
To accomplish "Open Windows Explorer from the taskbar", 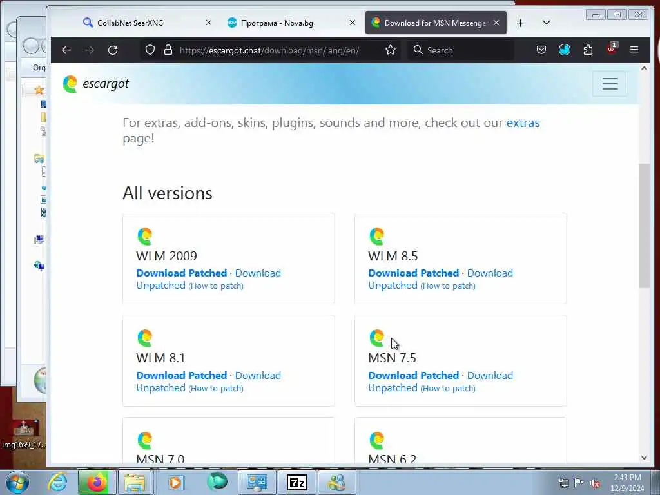I will point(135,482).
